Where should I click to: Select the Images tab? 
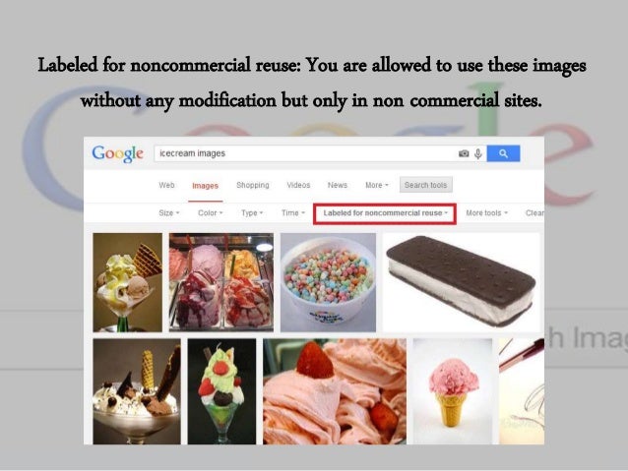point(205,186)
